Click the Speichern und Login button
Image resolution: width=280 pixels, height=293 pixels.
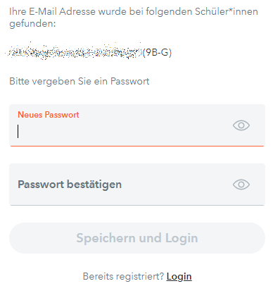137,238
